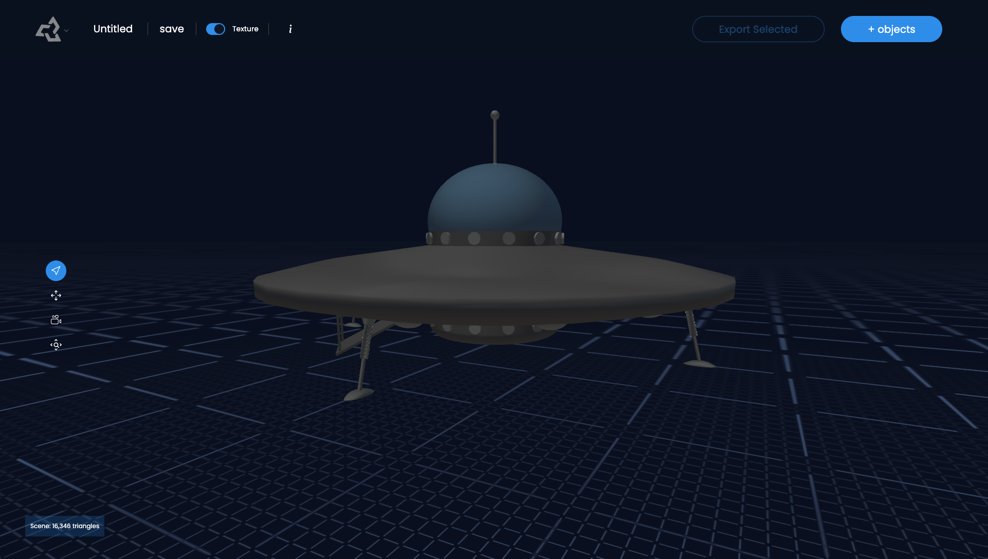Choose the magnifier zoom-pan navigation tool
The height and width of the screenshot is (559, 988).
pyautogui.click(x=56, y=345)
